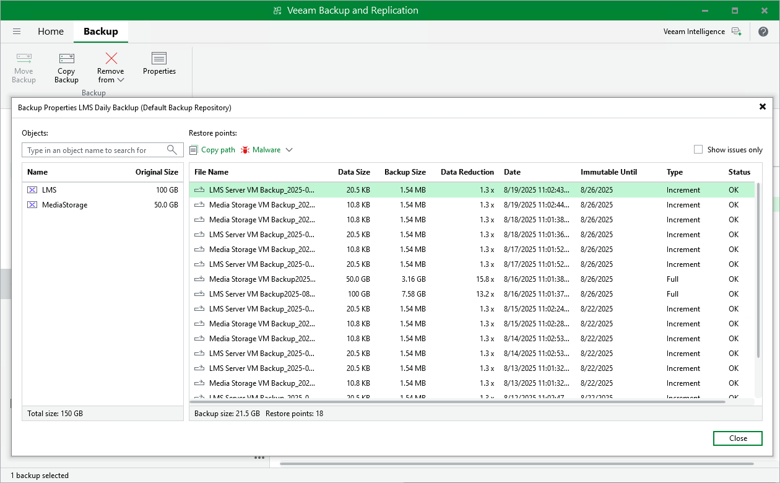Click the Help question mark icon

[x=763, y=31]
